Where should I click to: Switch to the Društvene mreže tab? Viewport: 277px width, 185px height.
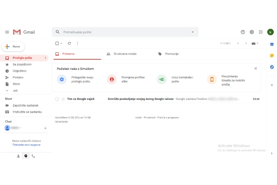pyautogui.click(x=125, y=54)
